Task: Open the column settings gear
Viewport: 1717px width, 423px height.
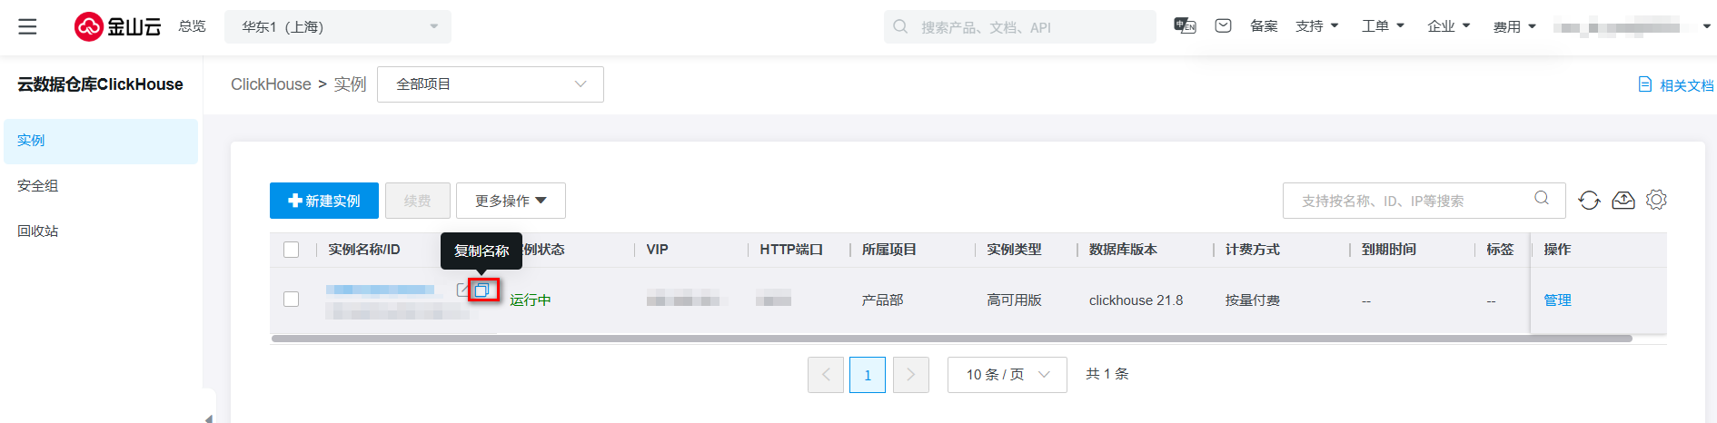Action: click(1656, 200)
